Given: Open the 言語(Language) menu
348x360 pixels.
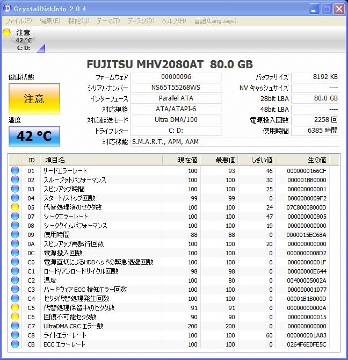Looking at the screenshot, I should (215, 21).
